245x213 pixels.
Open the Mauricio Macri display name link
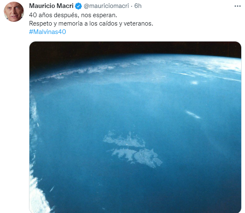coord(51,6)
